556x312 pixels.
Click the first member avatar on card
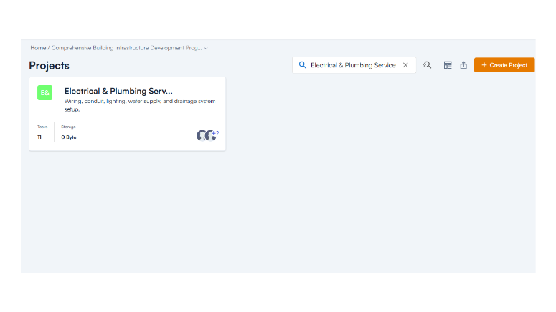pos(202,135)
